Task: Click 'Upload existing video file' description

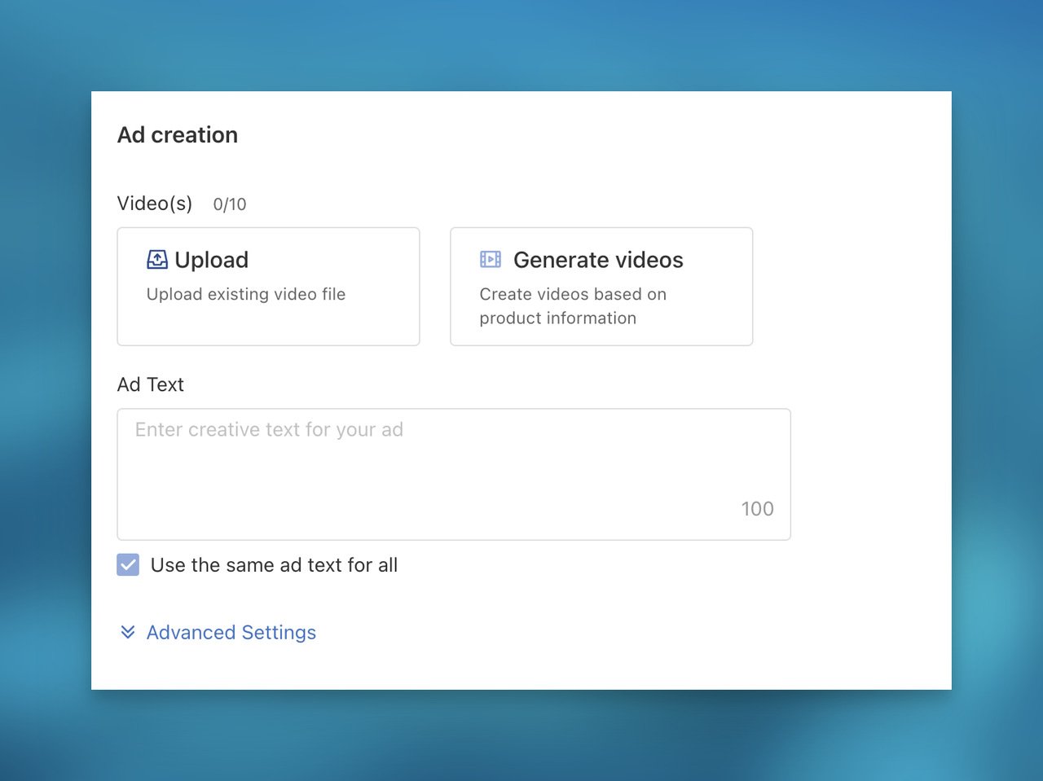Action: pos(246,294)
